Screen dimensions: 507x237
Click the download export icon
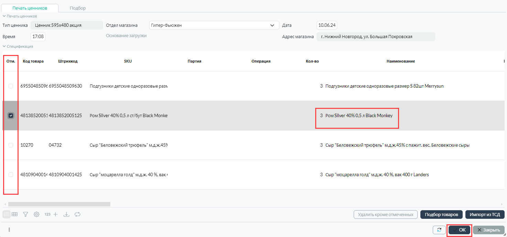(x=67, y=214)
